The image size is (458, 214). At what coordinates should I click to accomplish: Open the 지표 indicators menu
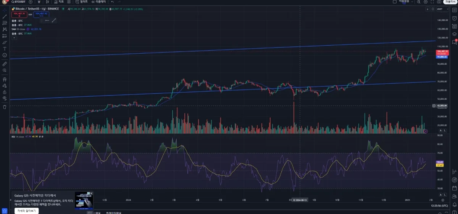tap(58, 2)
